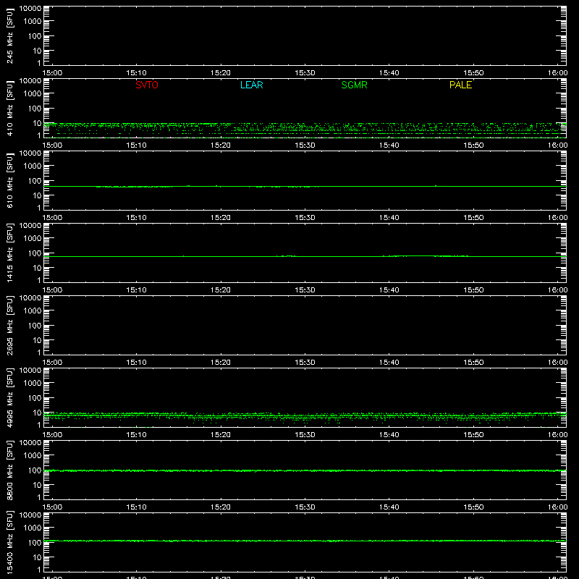Click the 1000 y-axis value on the 410 MHz panel
The image size is (579, 579).
pyautogui.click(x=33, y=94)
